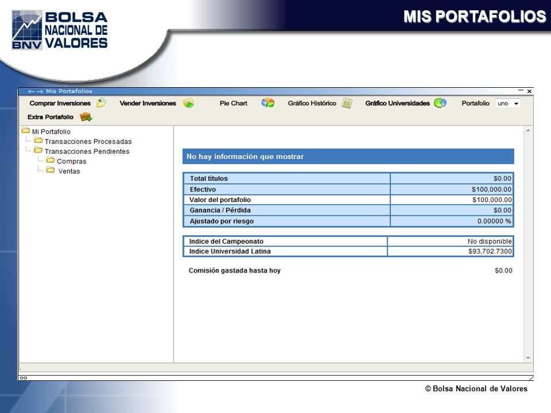Click the $93,702.7300 value

[490, 251]
